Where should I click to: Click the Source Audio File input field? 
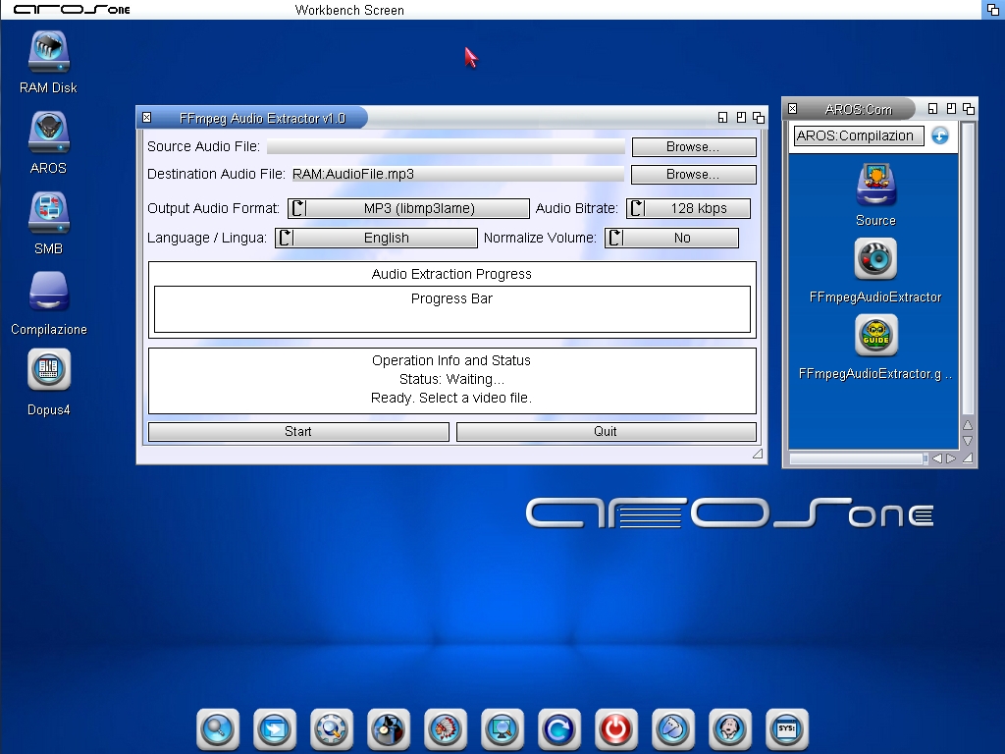(x=446, y=147)
